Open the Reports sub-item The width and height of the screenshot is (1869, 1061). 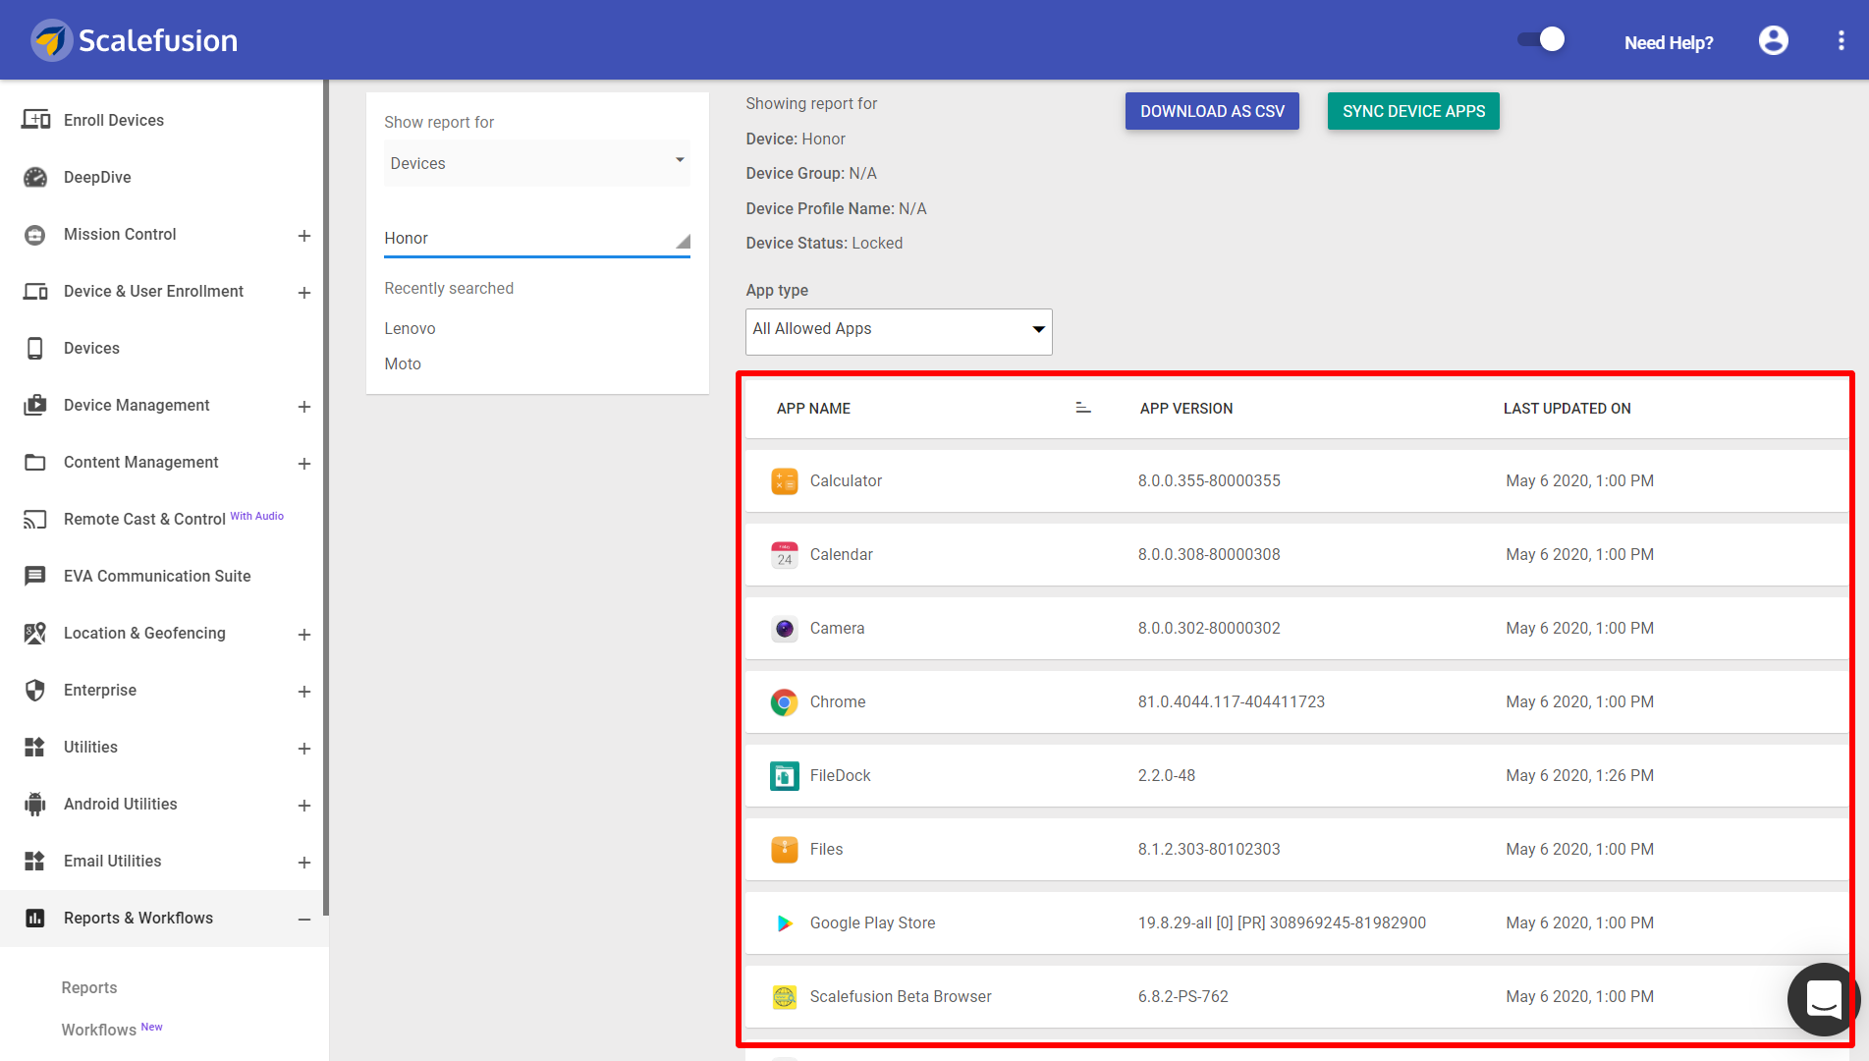coord(89,987)
